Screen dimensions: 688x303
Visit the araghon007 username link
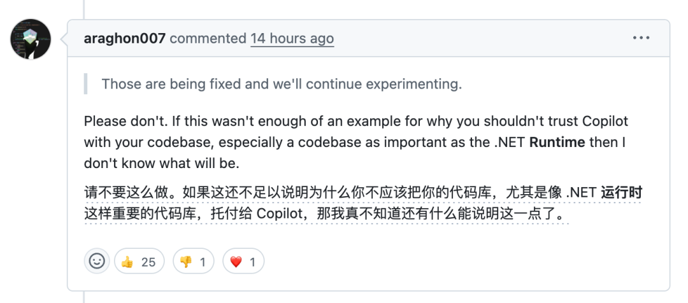click(x=125, y=38)
